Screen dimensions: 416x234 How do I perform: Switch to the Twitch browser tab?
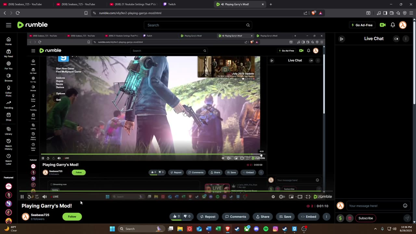[x=187, y=4]
